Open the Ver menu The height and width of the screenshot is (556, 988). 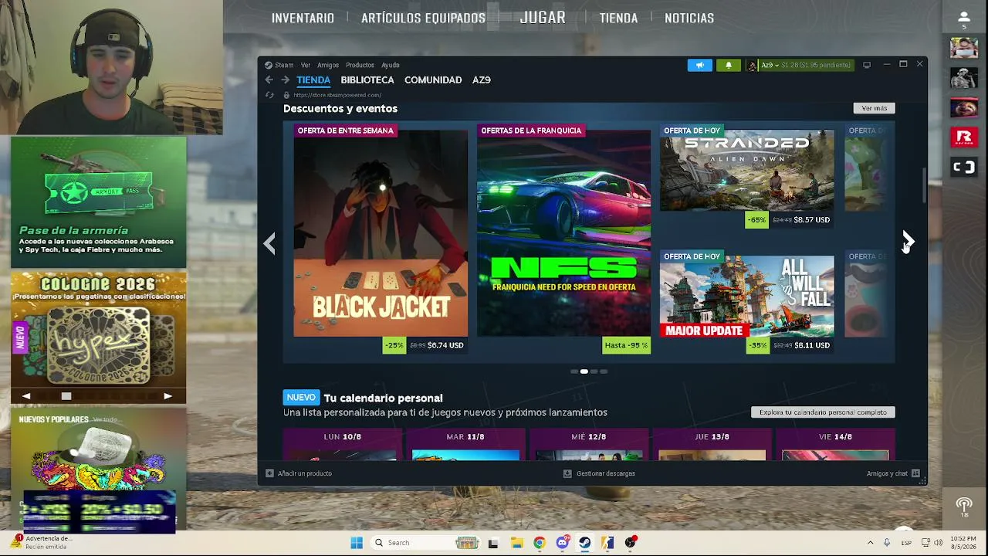coord(306,65)
